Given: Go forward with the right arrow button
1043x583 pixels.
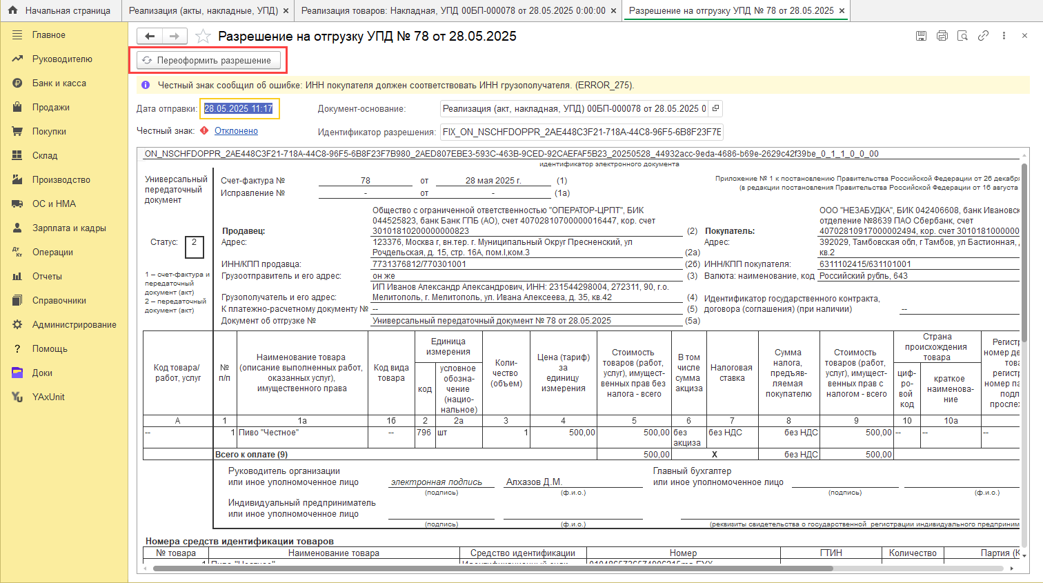Looking at the screenshot, I should [175, 36].
